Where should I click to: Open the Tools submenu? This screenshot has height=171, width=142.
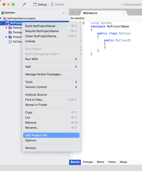pos(51,82)
